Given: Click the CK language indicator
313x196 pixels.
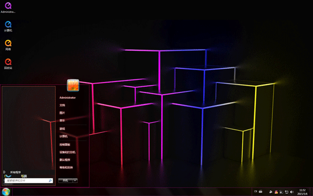Looking at the screenshot, I should point(256,191).
